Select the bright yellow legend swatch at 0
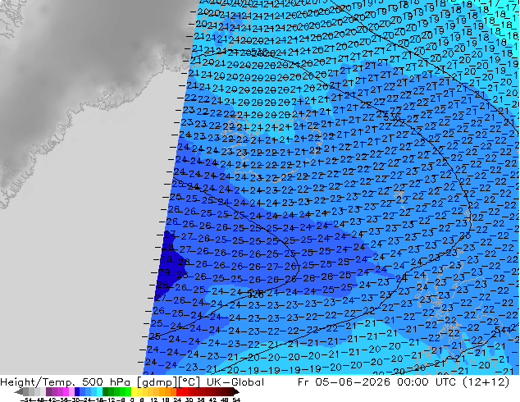Viewport: 520px width, 402px height. click(x=134, y=391)
